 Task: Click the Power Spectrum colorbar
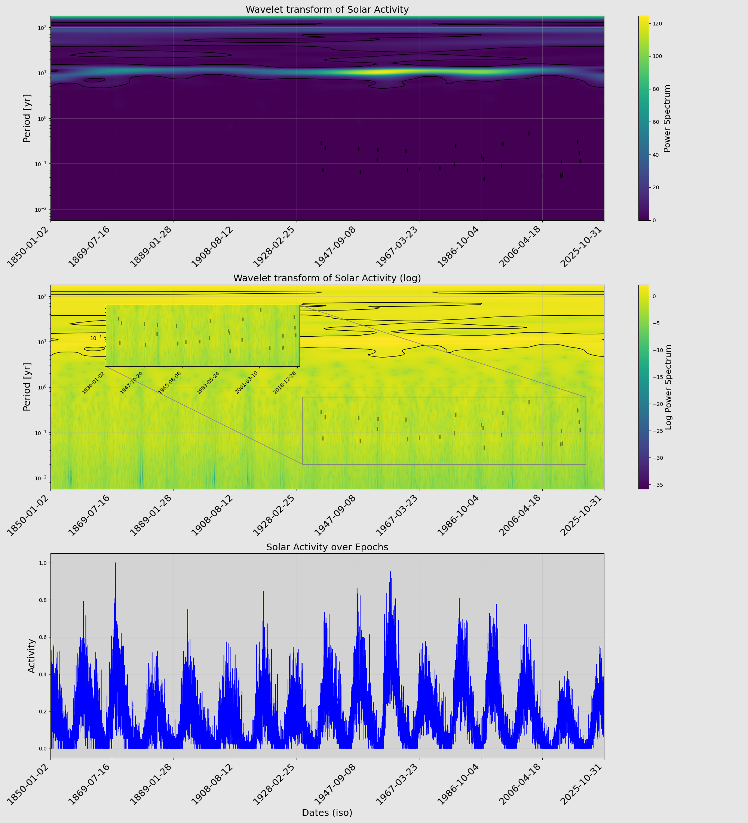(x=644, y=118)
